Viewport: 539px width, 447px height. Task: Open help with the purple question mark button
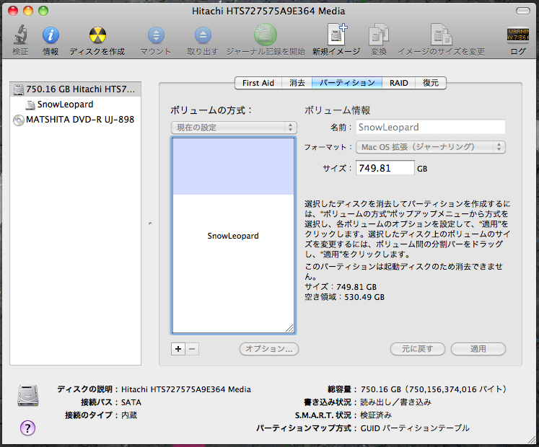[27, 428]
